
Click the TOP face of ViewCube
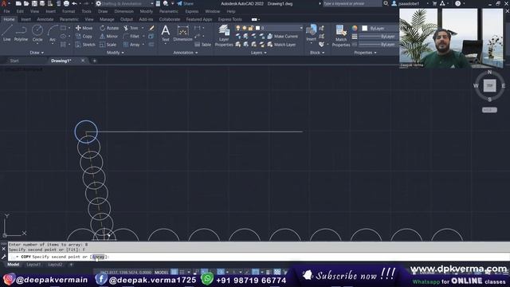(489, 85)
